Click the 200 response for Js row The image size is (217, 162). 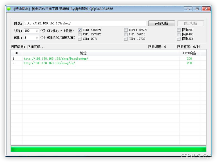click(x=189, y=63)
